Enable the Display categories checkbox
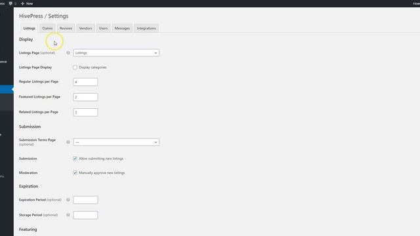Viewport: 420px width, 236px height. (x=75, y=68)
